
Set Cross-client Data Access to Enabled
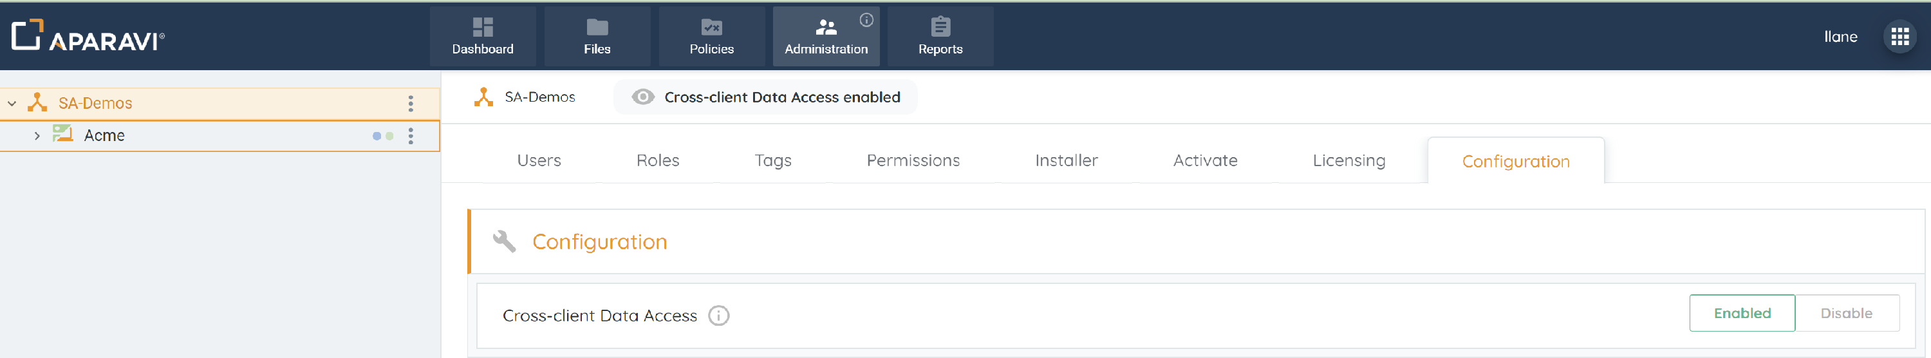coord(1741,314)
